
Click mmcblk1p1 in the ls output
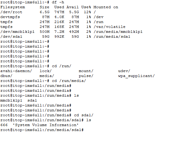(11, 100)
